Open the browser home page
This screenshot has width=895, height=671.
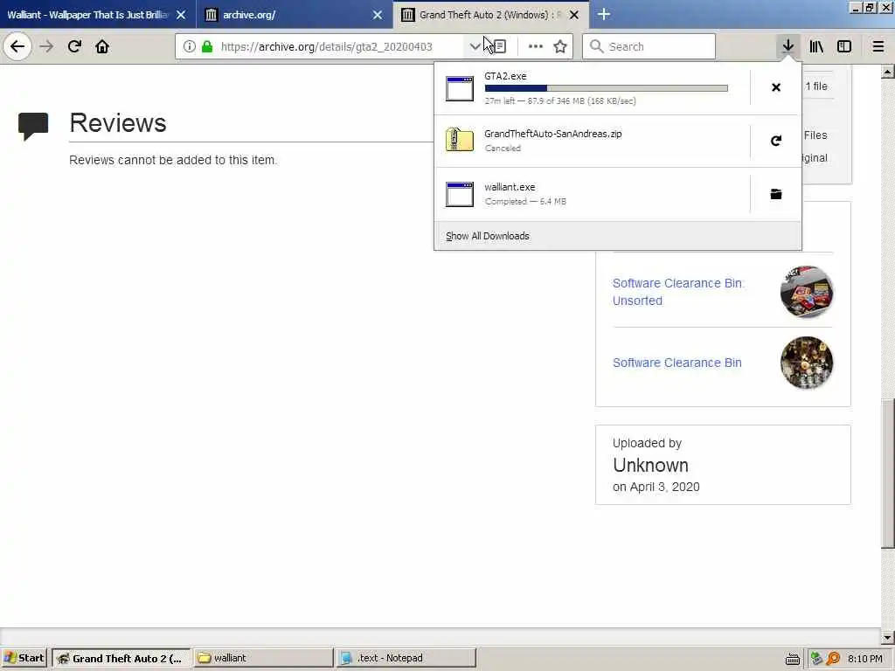102,46
